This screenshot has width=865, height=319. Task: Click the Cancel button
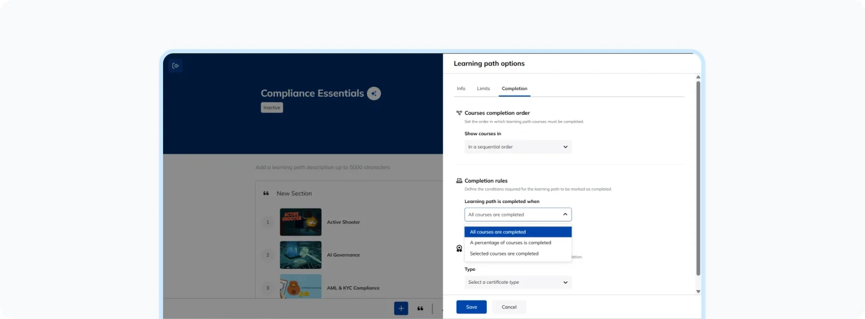509,307
